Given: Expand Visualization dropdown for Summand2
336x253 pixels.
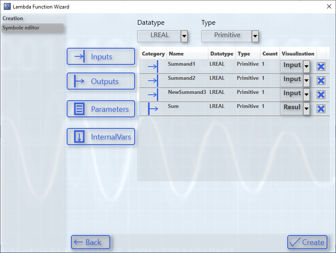Looking at the screenshot, I should pos(306,81).
